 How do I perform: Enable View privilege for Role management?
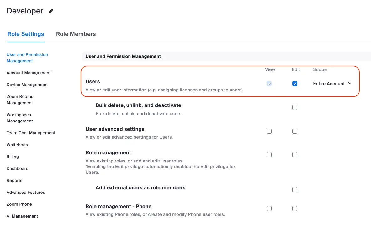click(x=269, y=155)
